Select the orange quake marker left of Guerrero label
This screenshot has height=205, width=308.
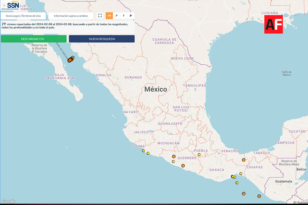174,156
